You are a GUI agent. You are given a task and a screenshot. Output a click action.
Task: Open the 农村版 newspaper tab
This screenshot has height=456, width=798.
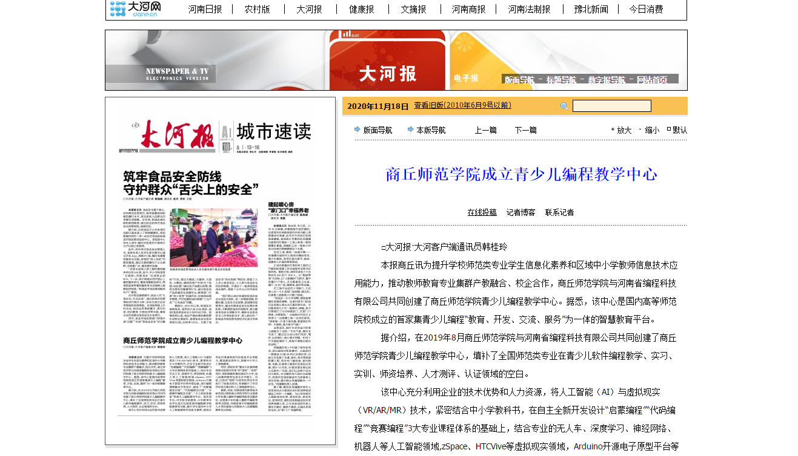point(257,9)
